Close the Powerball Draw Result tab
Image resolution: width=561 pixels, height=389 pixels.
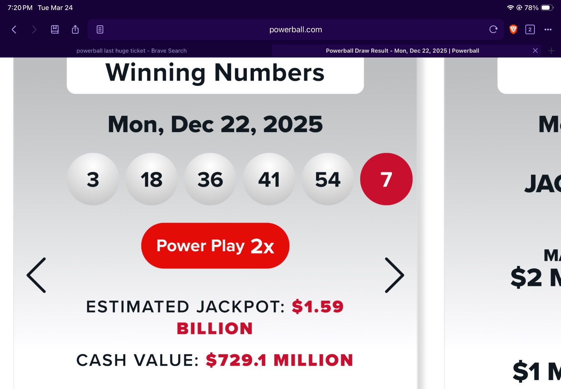coord(535,51)
